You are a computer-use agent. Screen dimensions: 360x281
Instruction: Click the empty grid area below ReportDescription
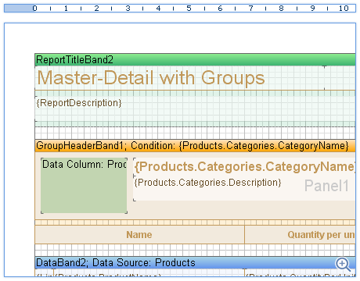(x=195, y=133)
